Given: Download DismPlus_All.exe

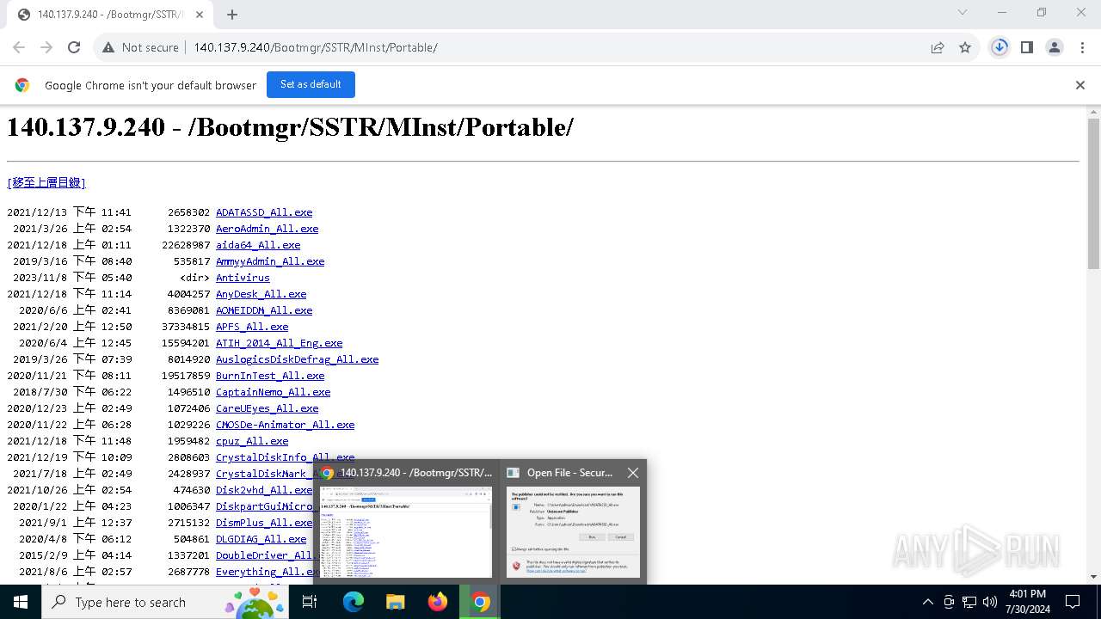Looking at the screenshot, I should (x=264, y=523).
